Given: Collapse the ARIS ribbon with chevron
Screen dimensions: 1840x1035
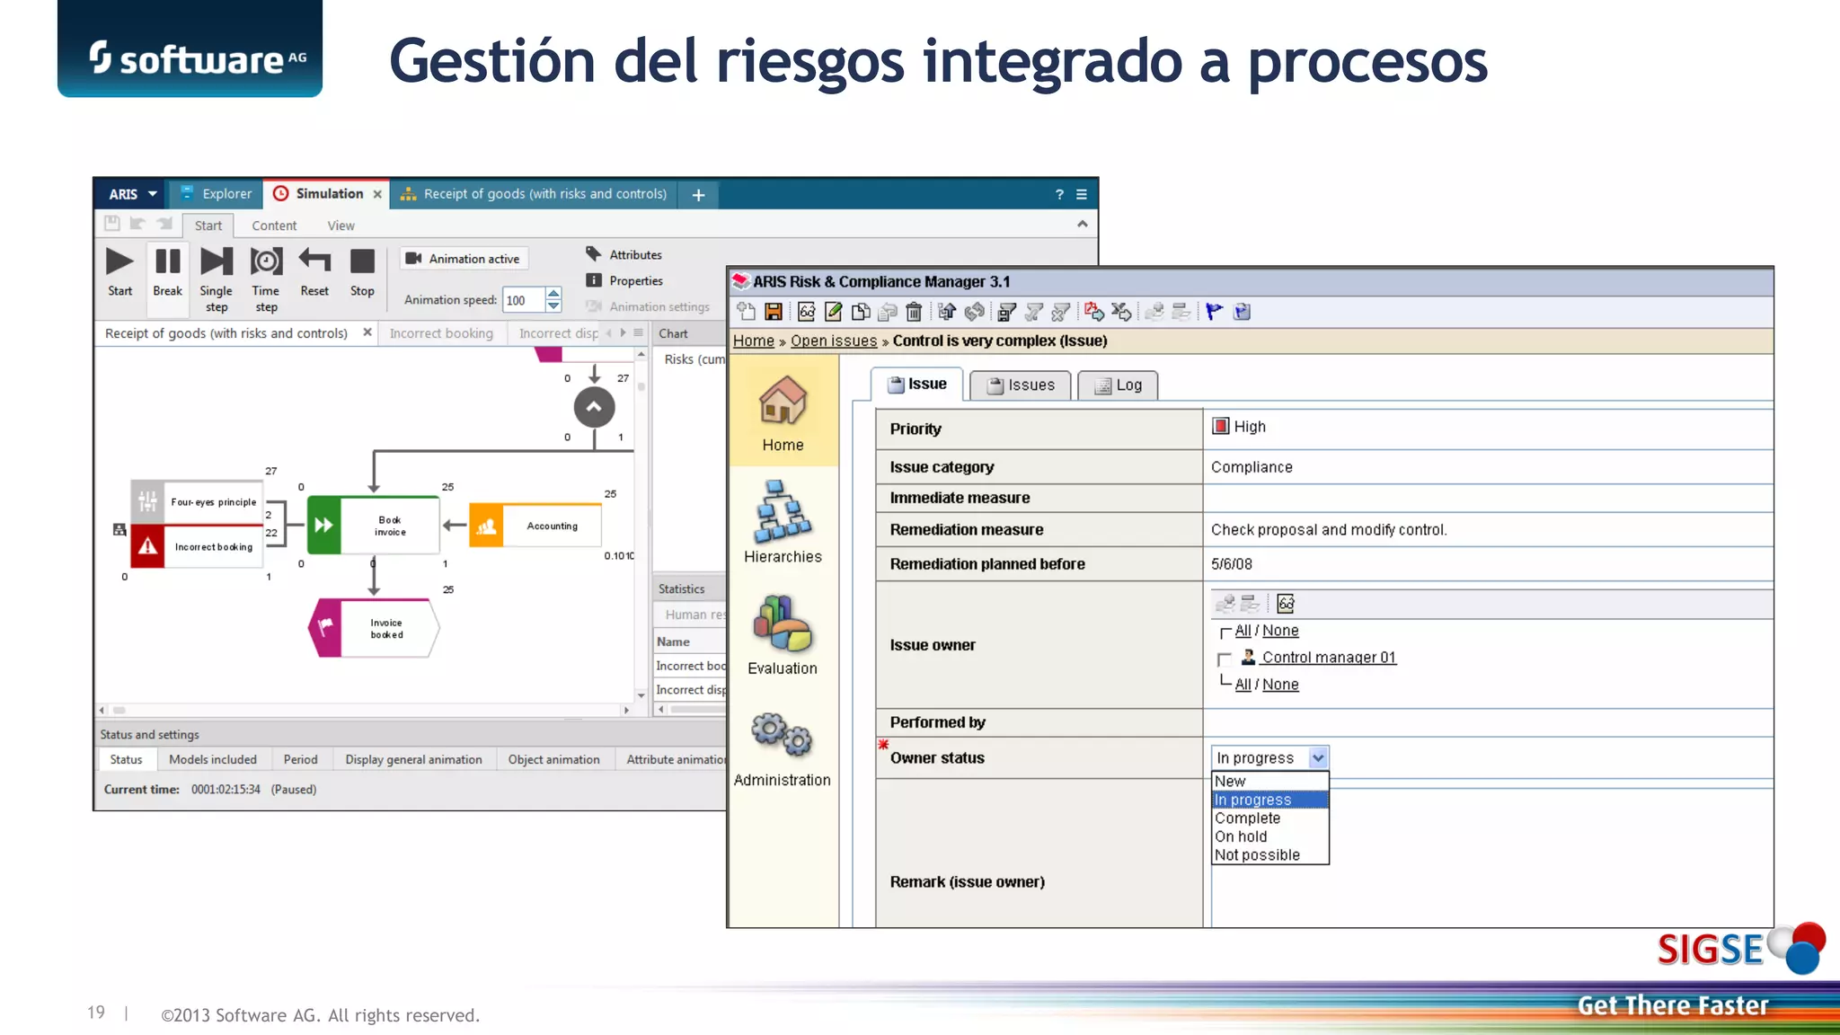Looking at the screenshot, I should [x=1083, y=224].
